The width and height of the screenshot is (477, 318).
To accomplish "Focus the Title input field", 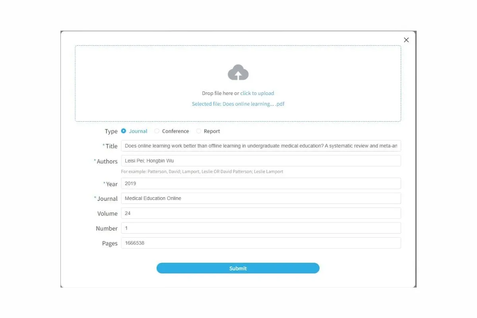I will 261,146.
